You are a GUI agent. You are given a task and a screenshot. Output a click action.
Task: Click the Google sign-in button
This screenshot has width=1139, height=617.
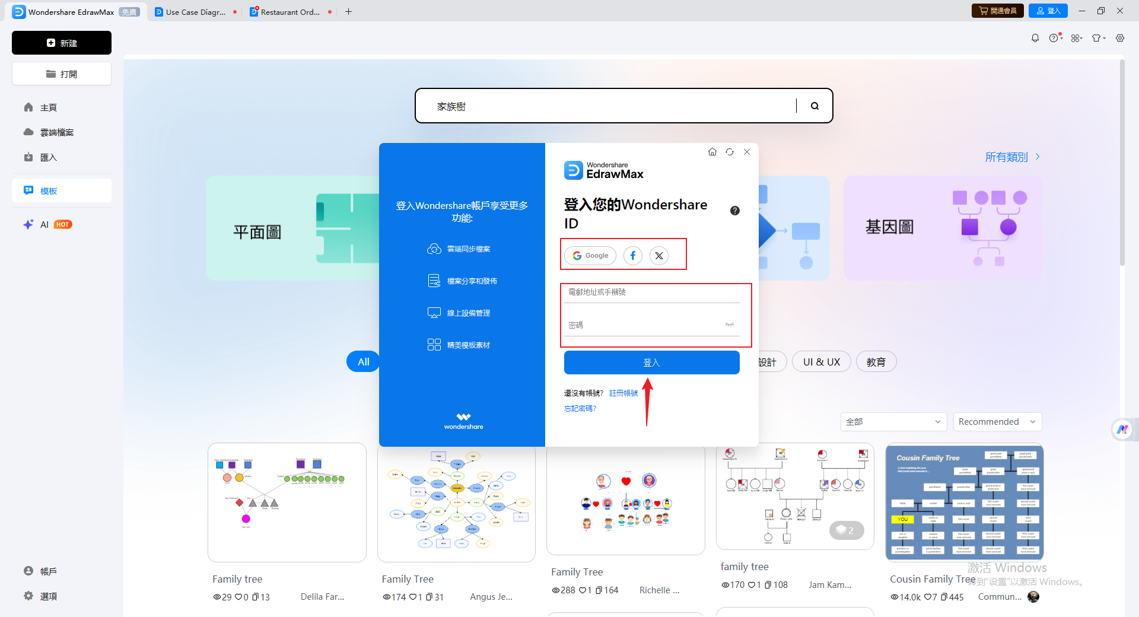click(x=590, y=256)
